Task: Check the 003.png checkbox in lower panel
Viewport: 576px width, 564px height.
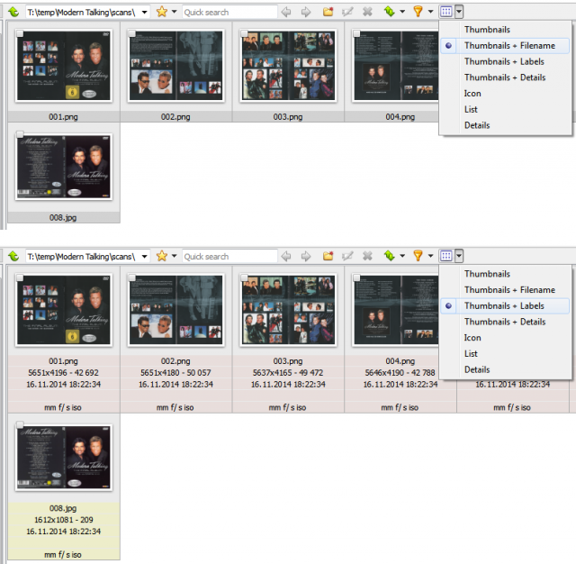Action: [244, 278]
